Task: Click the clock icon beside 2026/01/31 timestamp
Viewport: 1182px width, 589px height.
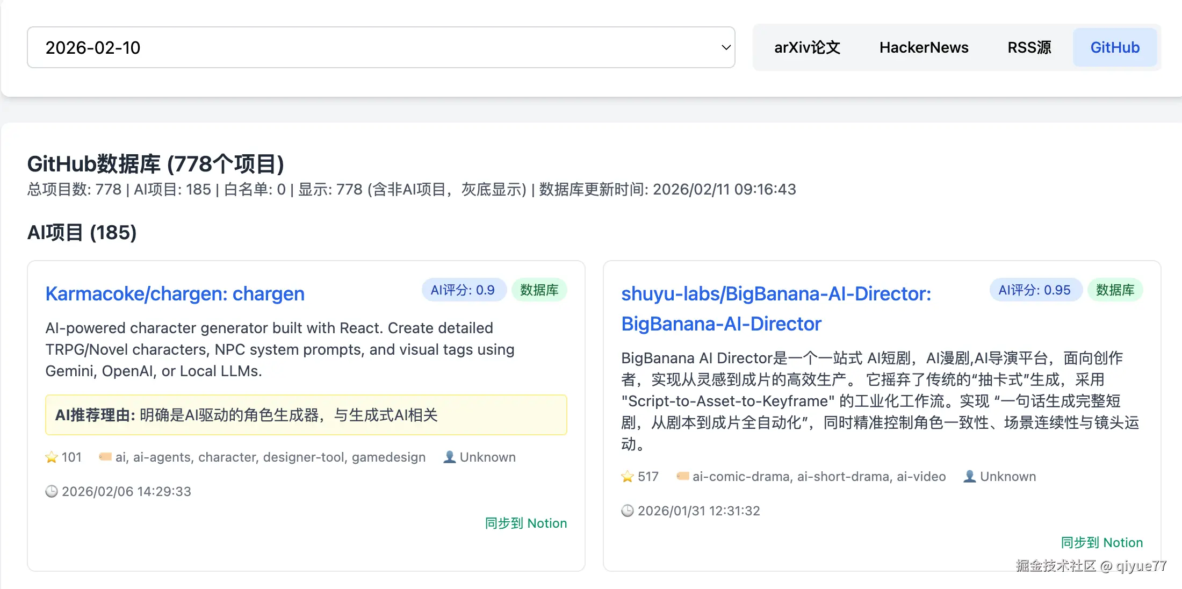Action: click(628, 511)
